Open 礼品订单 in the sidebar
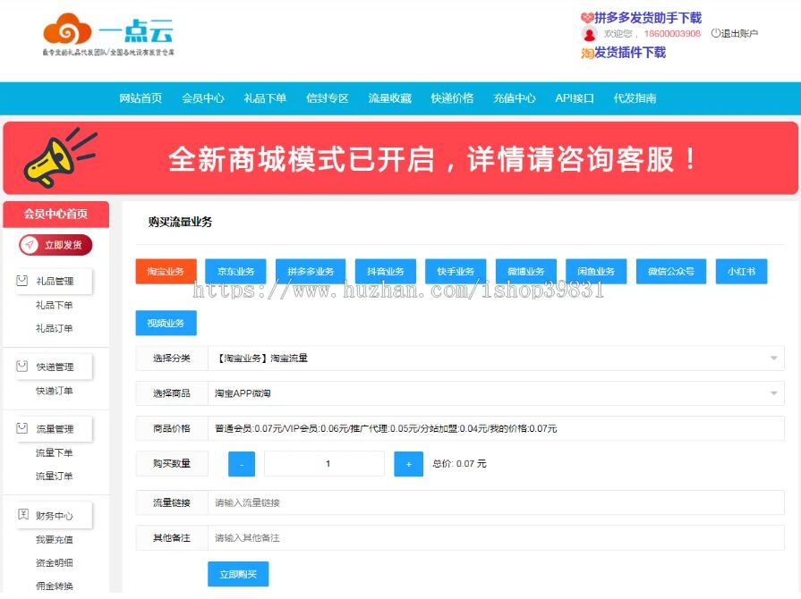The image size is (801, 599). 55,328
